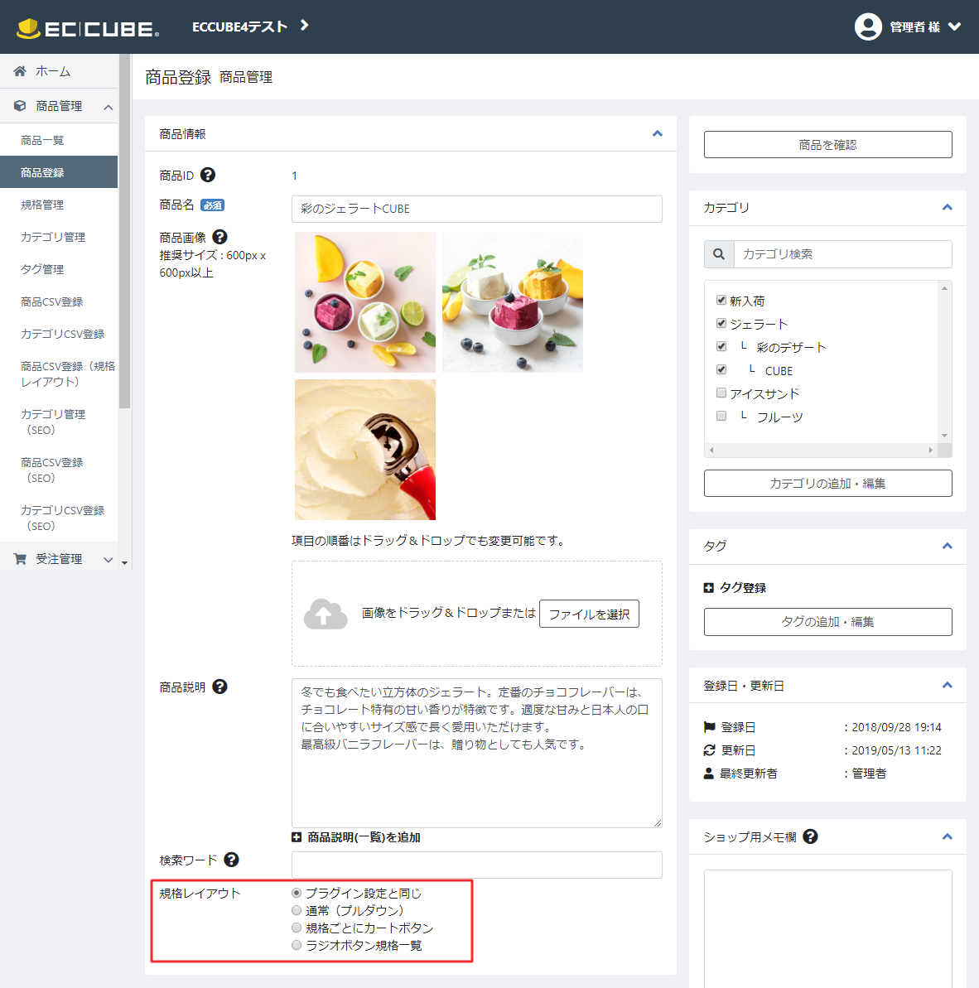Click the category search magnifier icon

pyautogui.click(x=719, y=254)
